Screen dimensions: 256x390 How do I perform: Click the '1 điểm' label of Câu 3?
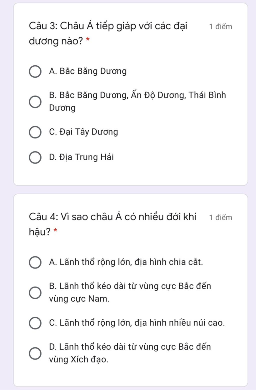click(x=220, y=27)
